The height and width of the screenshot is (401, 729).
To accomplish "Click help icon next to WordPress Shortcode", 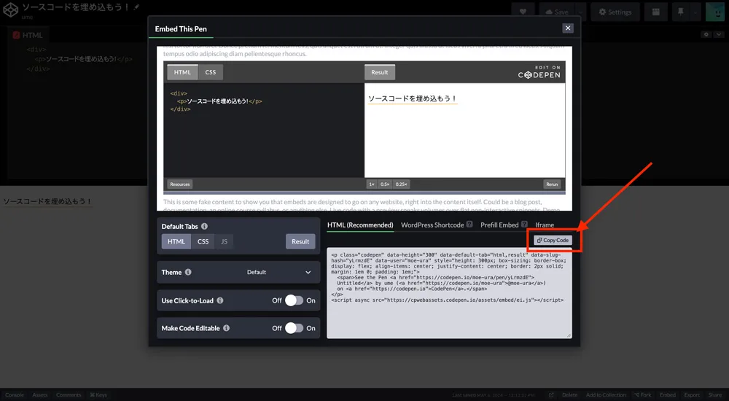I will (469, 225).
